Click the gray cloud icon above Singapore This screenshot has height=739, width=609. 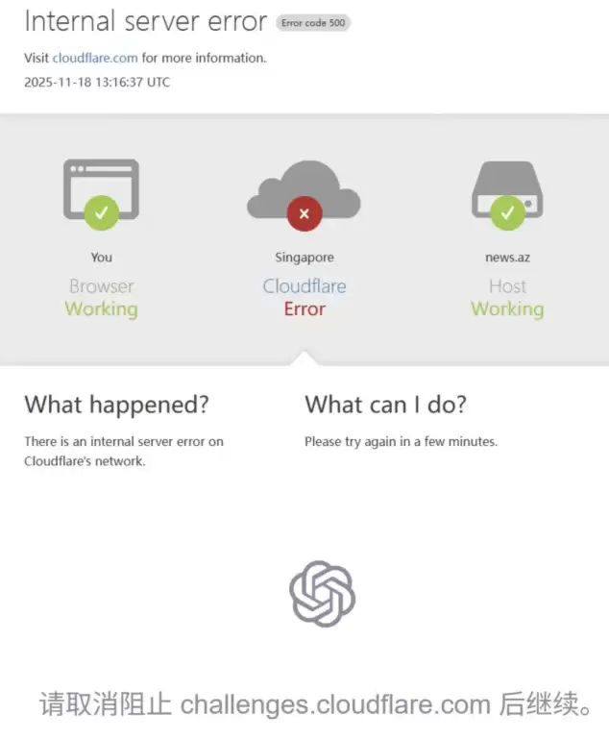click(304, 190)
